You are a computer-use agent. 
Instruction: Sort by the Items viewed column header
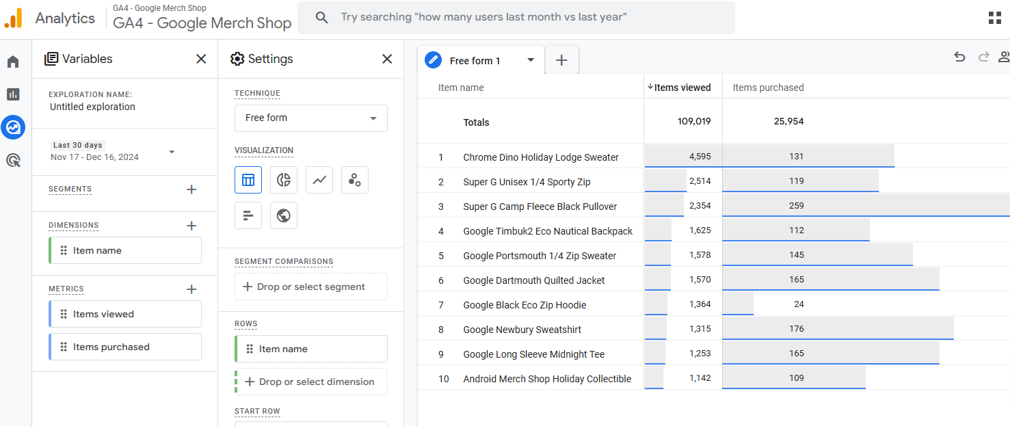pyautogui.click(x=682, y=88)
